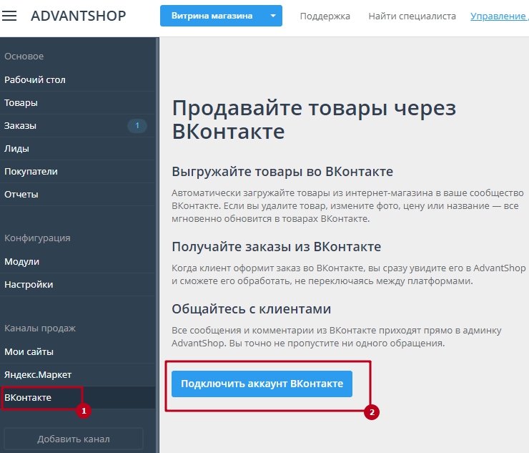
Task: Open the Поддержка link
Action: tap(325, 16)
